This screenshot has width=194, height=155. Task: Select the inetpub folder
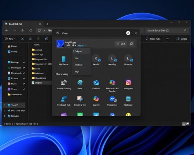click(37, 50)
